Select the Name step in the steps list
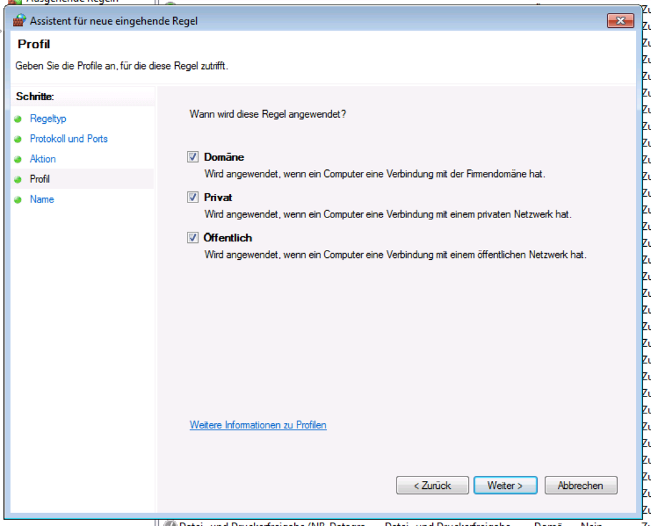 pyautogui.click(x=41, y=199)
